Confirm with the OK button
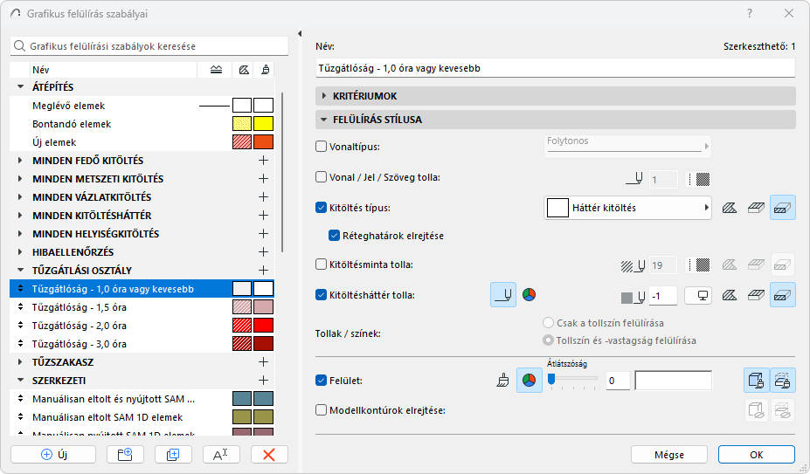Screen dimensions: 810x474 pos(757,455)
